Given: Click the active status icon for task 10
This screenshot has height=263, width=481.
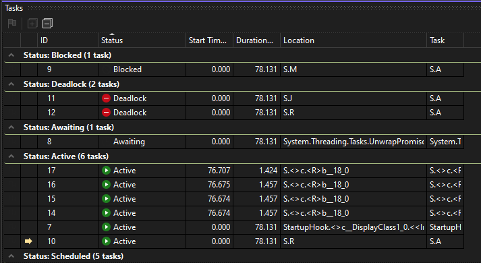Looking at the screenshot, I should [x=106, y=241].
